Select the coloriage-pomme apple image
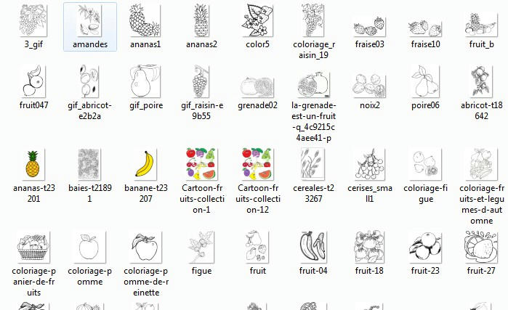This screenshot has height=310, width=508. 90,247
